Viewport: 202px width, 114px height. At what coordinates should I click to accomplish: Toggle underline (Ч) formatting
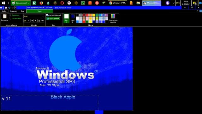tap(39, 21)
